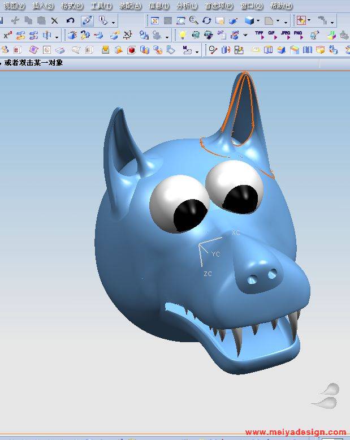Click the Fit view icon

click(155, 20)
